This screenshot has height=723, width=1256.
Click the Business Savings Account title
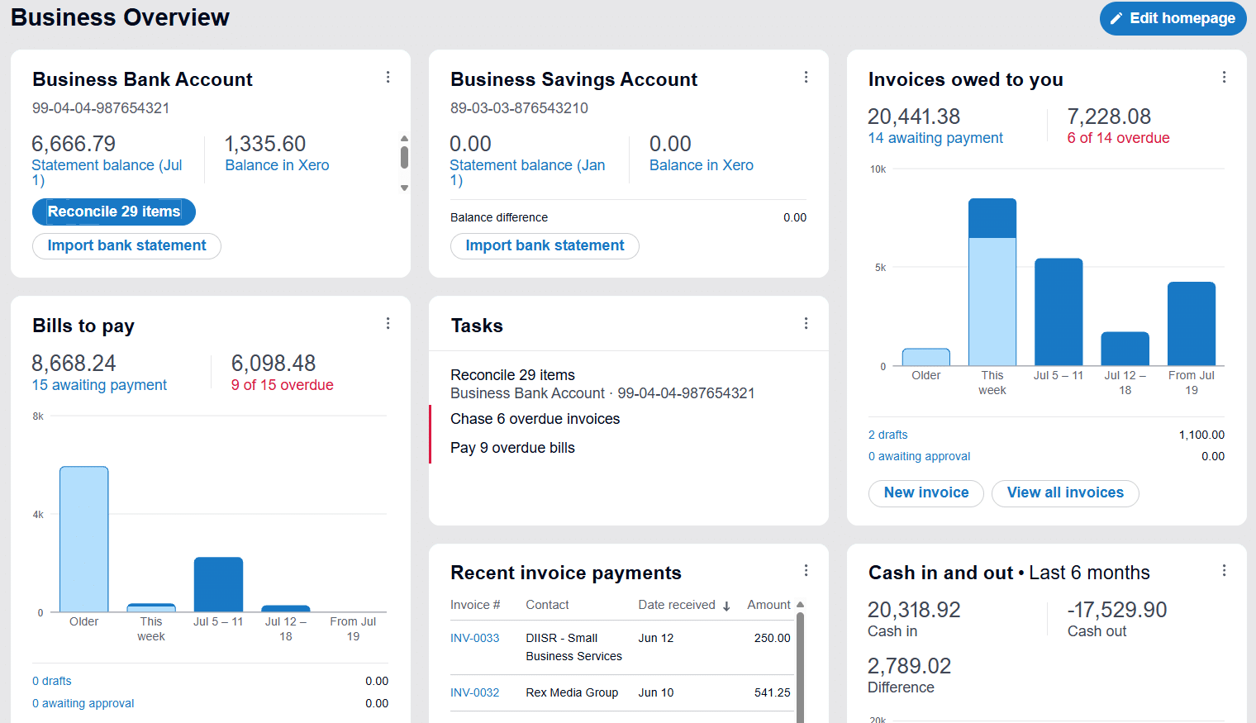click(573, 79)
